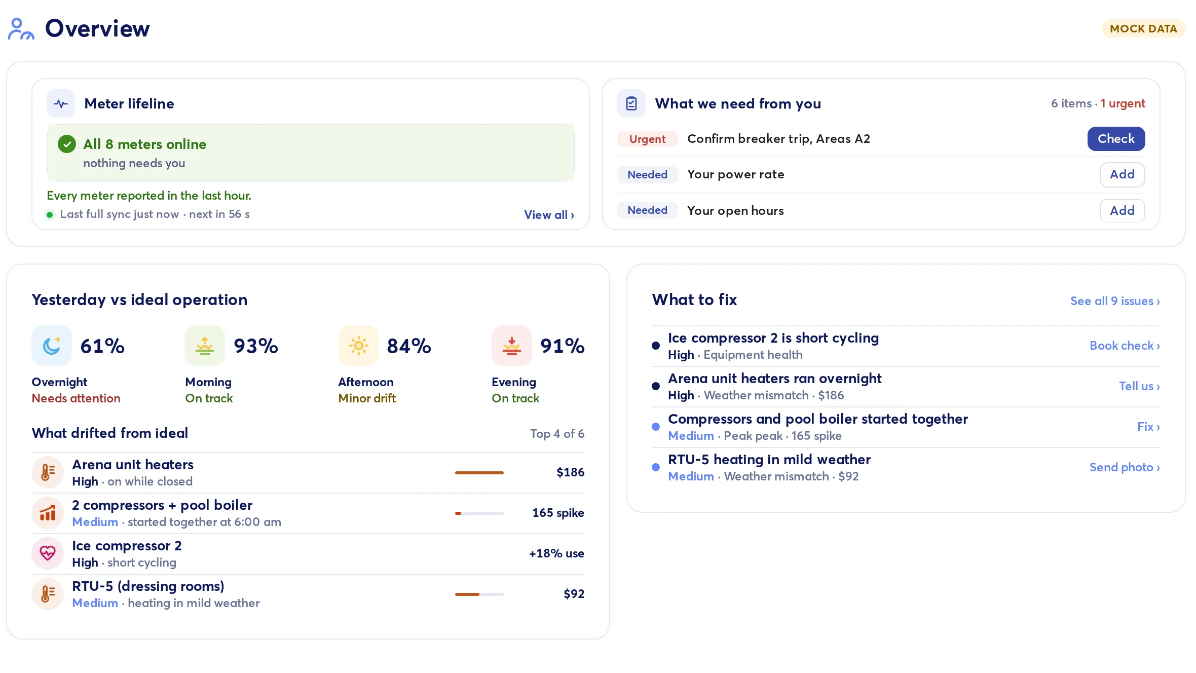This screenshot has width=1196, height=673.
Task: Click the thermometer icon for RTU-5 (dressing rooms)
Action: (48, 594)
